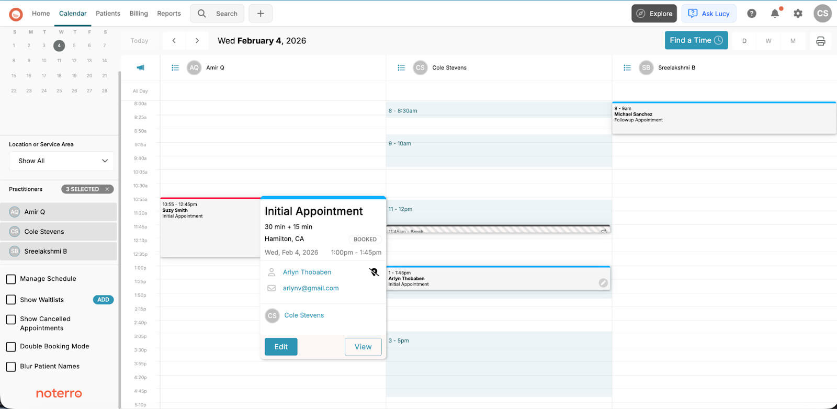Open the list view icon beside Cole Stevens
Image resolution: width=837 pixels, height=409 pixels.
point(401,67)
